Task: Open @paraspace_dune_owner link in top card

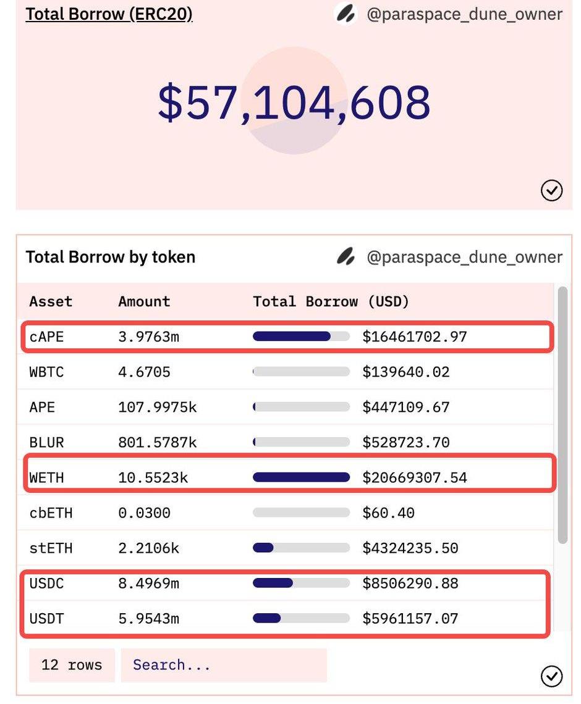Action: pos(464,14)
